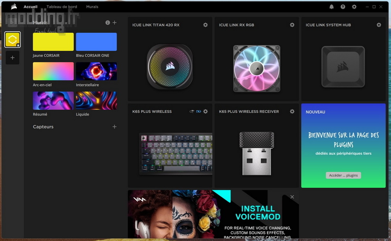Click K65 keyboard wireless connection icon
Screen dimensions: 391x241
tap(192, 111)
